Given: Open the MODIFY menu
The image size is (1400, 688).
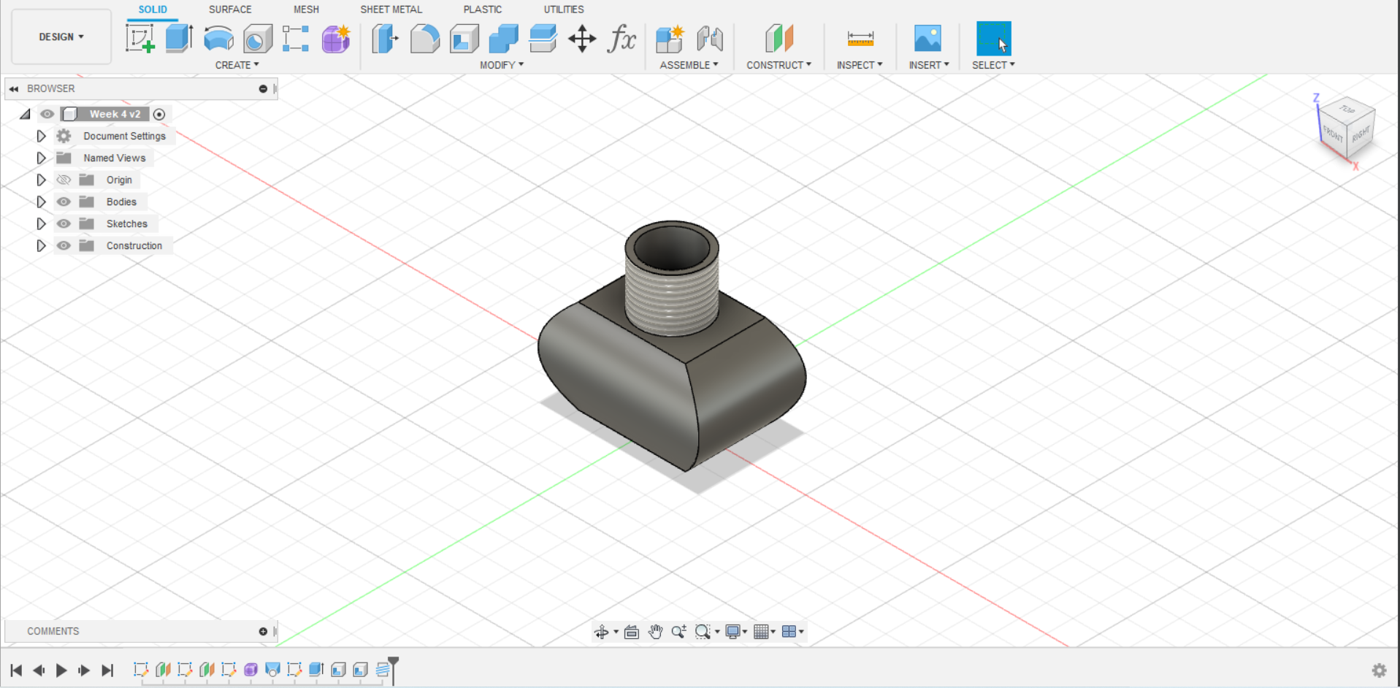Looking at the screenshot, I should pos(502,65).
